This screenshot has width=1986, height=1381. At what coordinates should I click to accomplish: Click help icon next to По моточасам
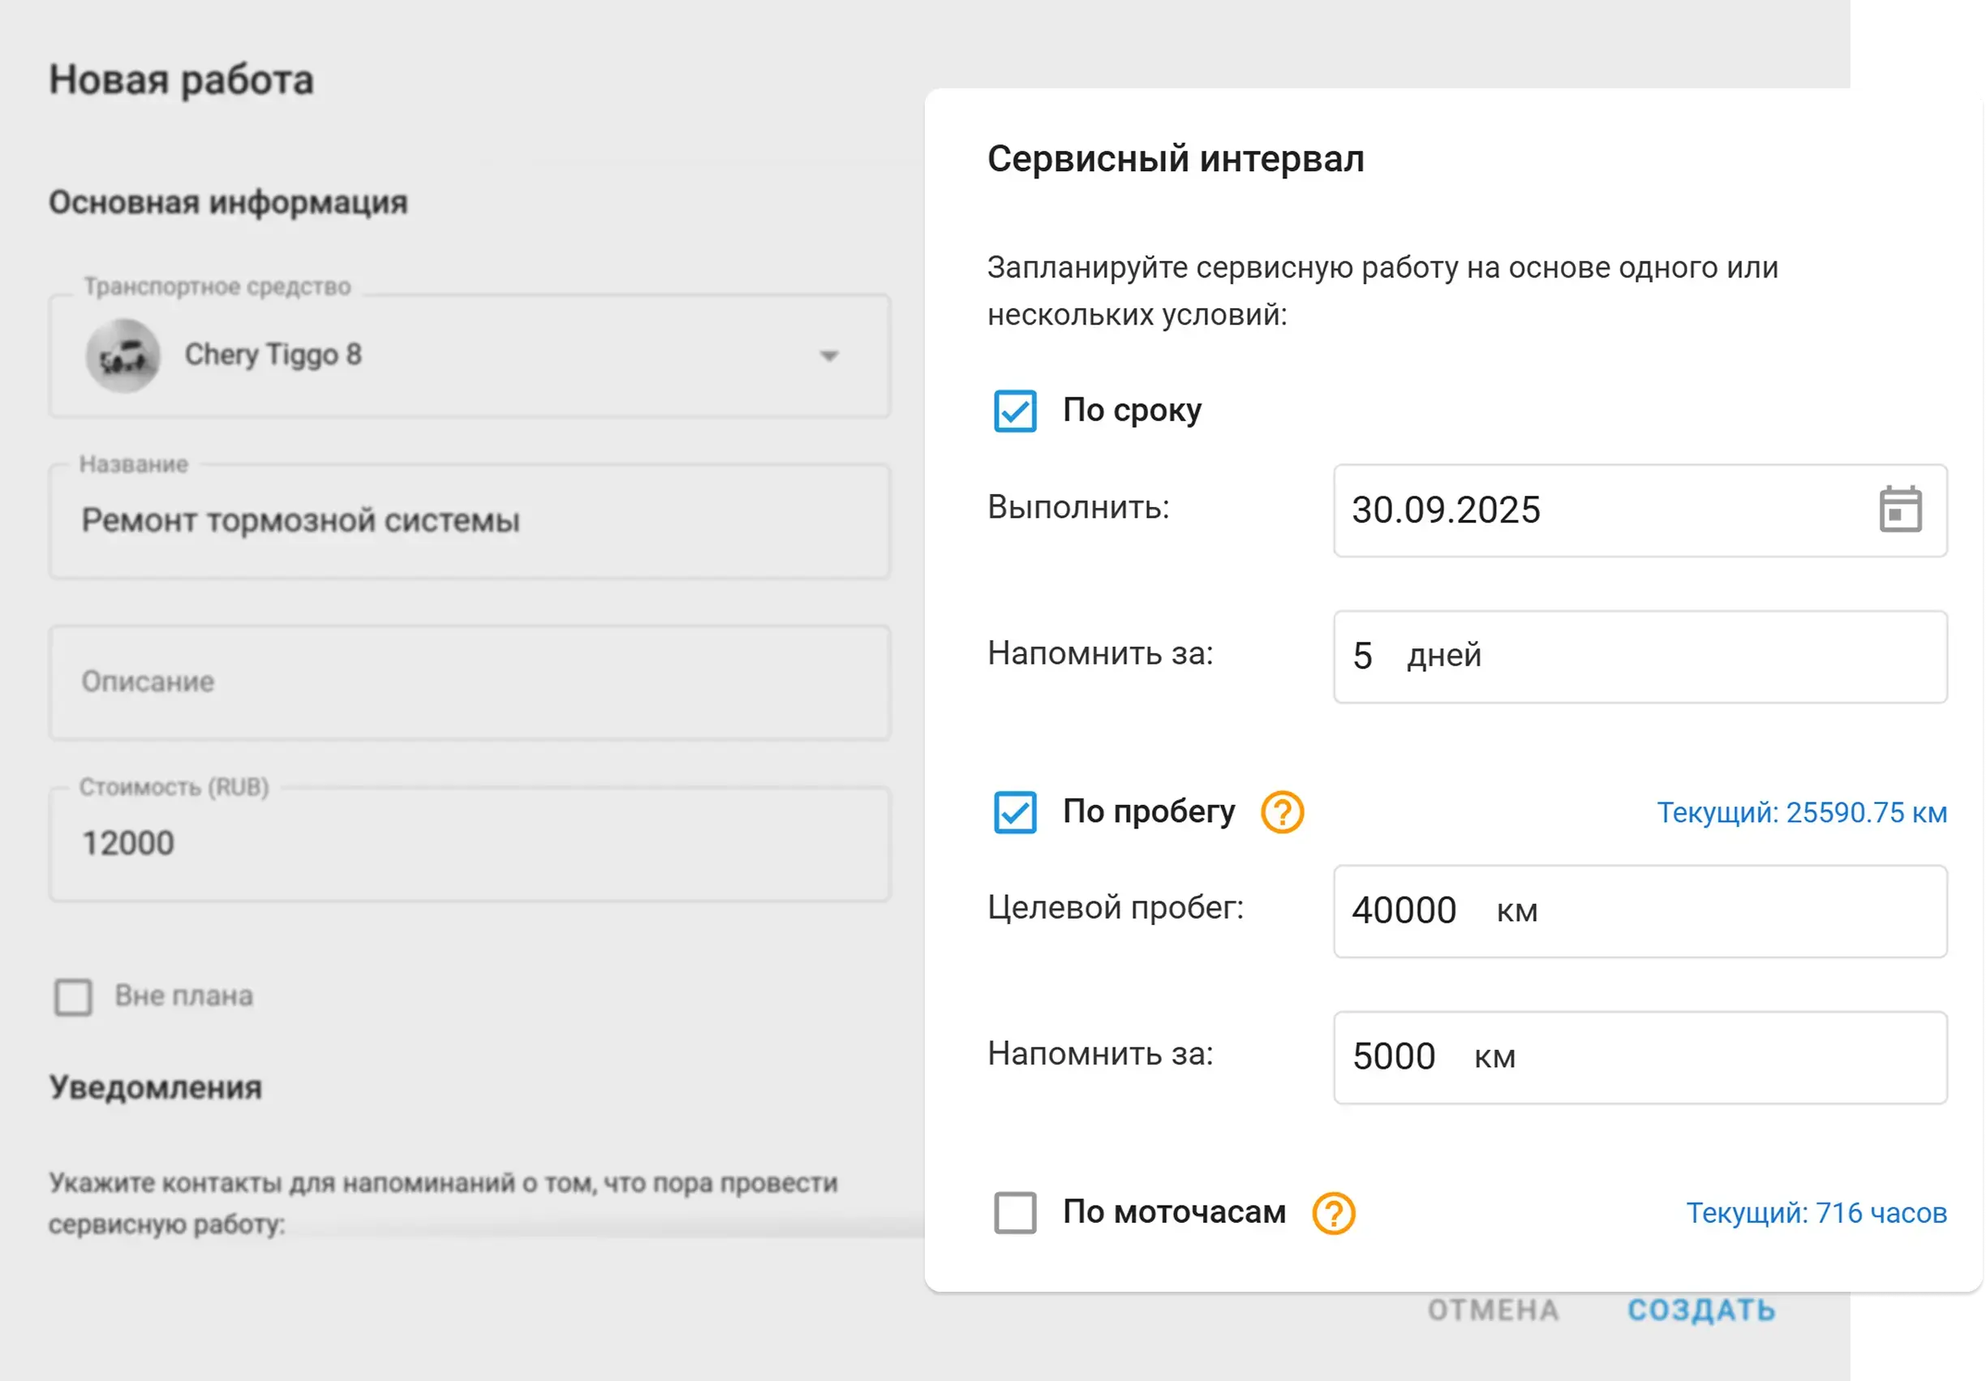[1333, 1213]
